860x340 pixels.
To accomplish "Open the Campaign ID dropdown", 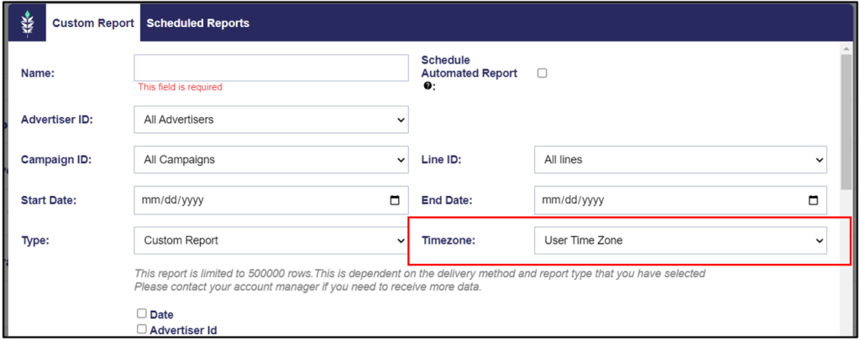I will click(x=271, y=160).
